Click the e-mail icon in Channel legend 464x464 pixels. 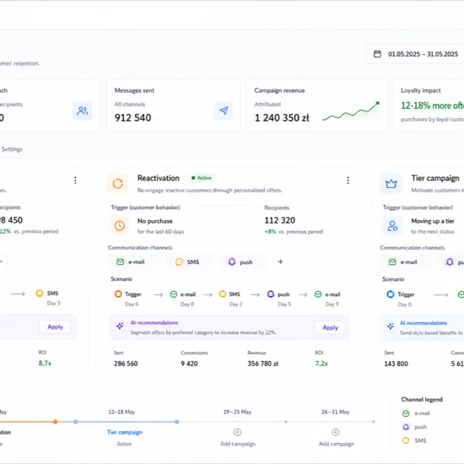(x=406, y=413)
